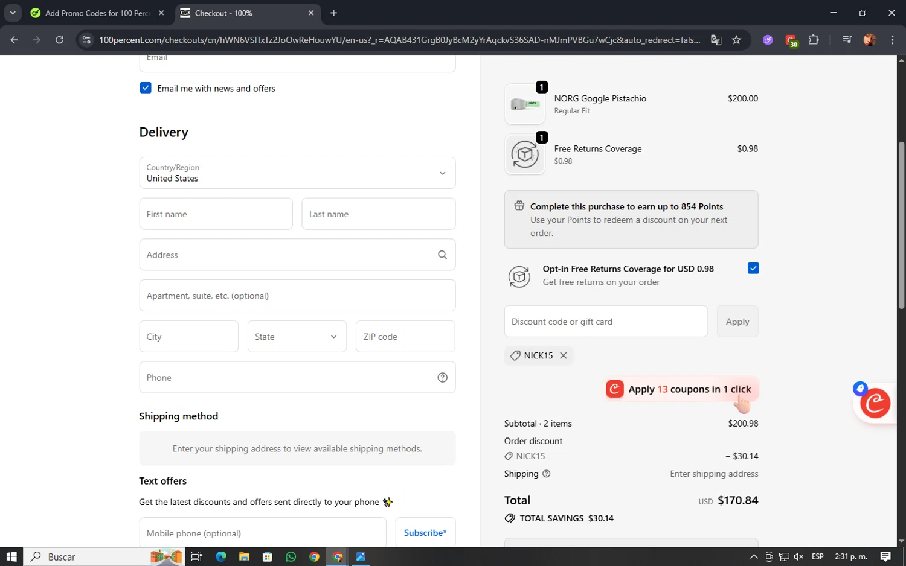Open the tab search dropdown arrow
906x566 pixels.
pos(12,13)
